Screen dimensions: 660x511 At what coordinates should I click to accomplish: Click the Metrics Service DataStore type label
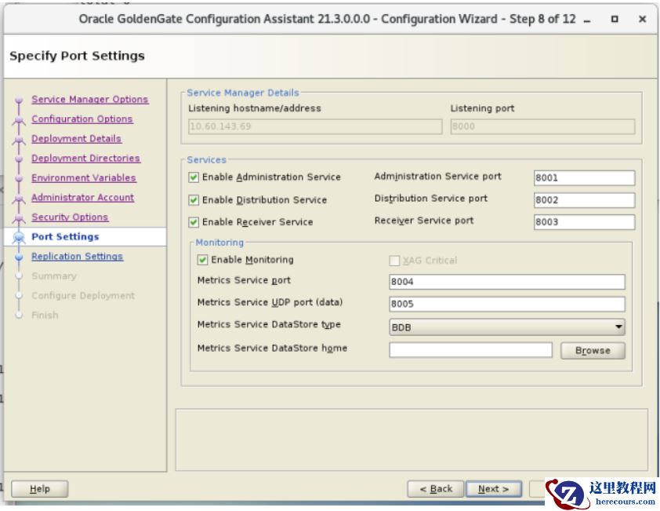[x=269, y=325]
